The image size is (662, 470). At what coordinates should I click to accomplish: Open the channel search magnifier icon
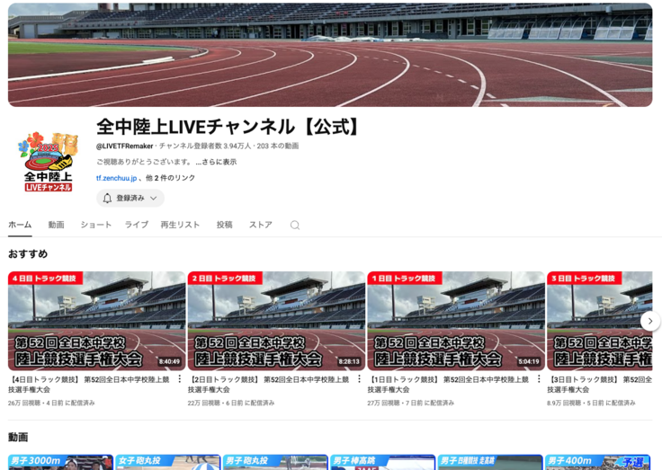coord(295,226)
